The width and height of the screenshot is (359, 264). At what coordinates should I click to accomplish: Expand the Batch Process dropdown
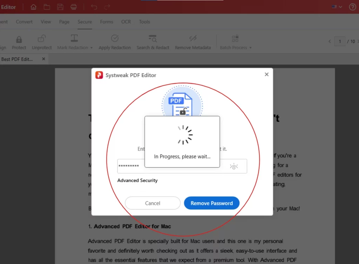tap(250, 48)
